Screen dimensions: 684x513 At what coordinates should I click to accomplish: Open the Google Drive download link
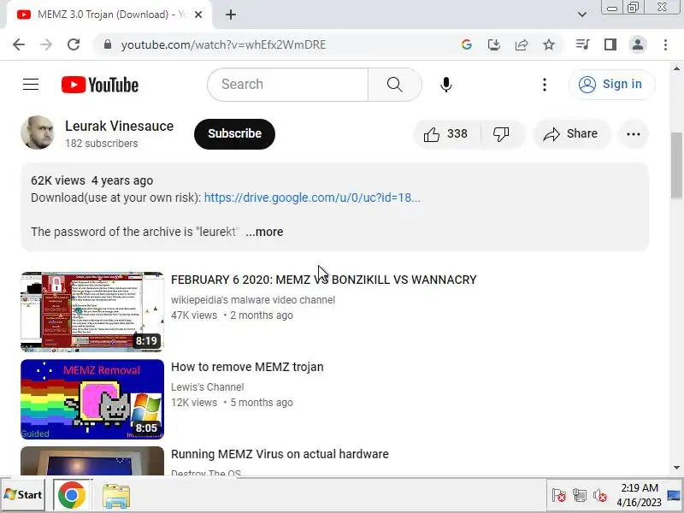tap(312, 198)
